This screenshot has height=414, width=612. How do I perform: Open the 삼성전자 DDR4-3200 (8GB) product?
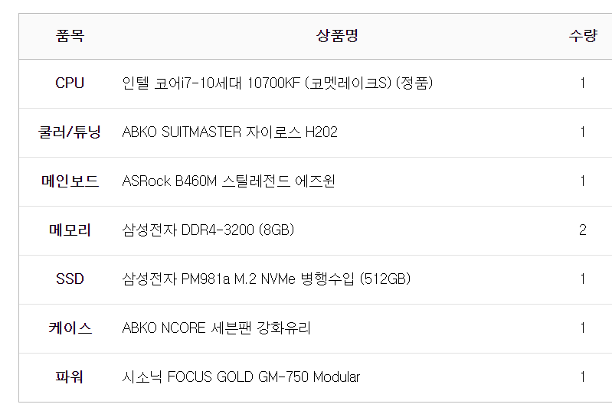208,230
